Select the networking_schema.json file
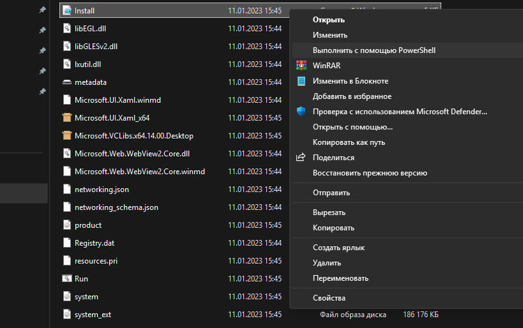 click(x=116, y=207)
